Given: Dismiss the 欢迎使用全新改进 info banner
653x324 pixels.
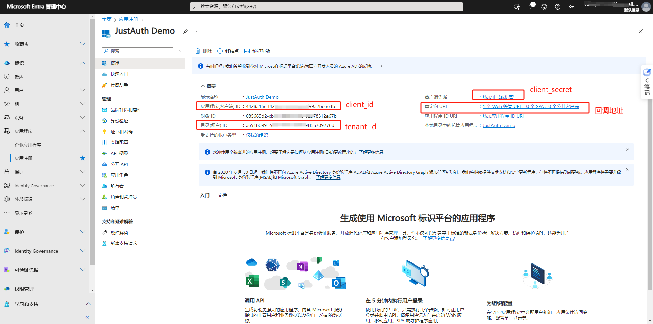Looking at the screenshot, I should (628, 149).
